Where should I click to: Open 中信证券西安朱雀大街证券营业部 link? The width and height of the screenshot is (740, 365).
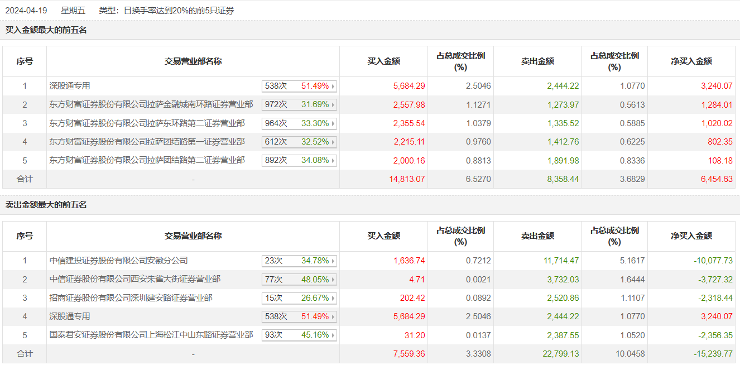(134, 279)
